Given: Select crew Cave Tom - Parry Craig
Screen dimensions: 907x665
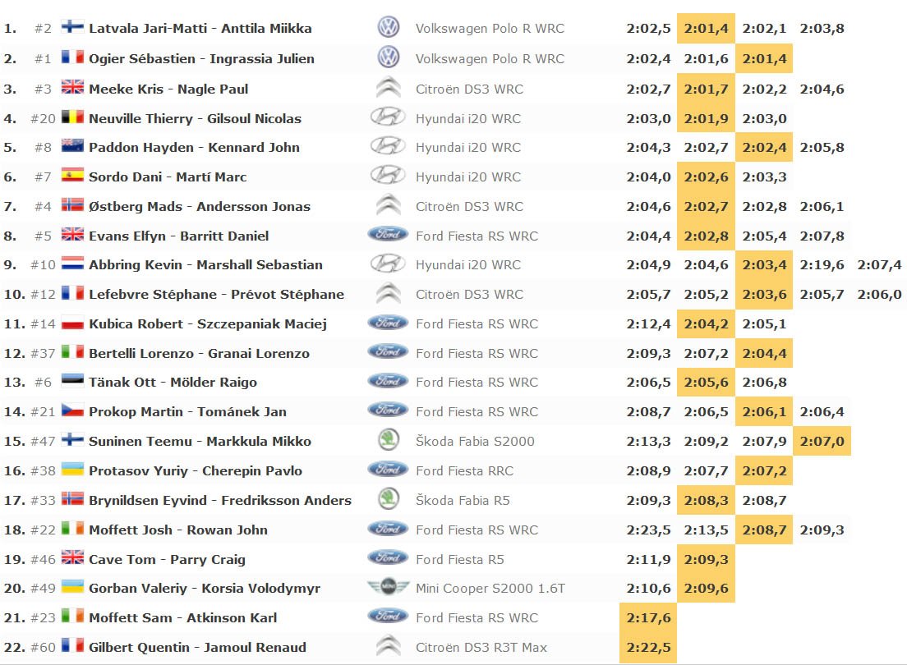Looking at the screenshot, I should (x=167, y=559).
